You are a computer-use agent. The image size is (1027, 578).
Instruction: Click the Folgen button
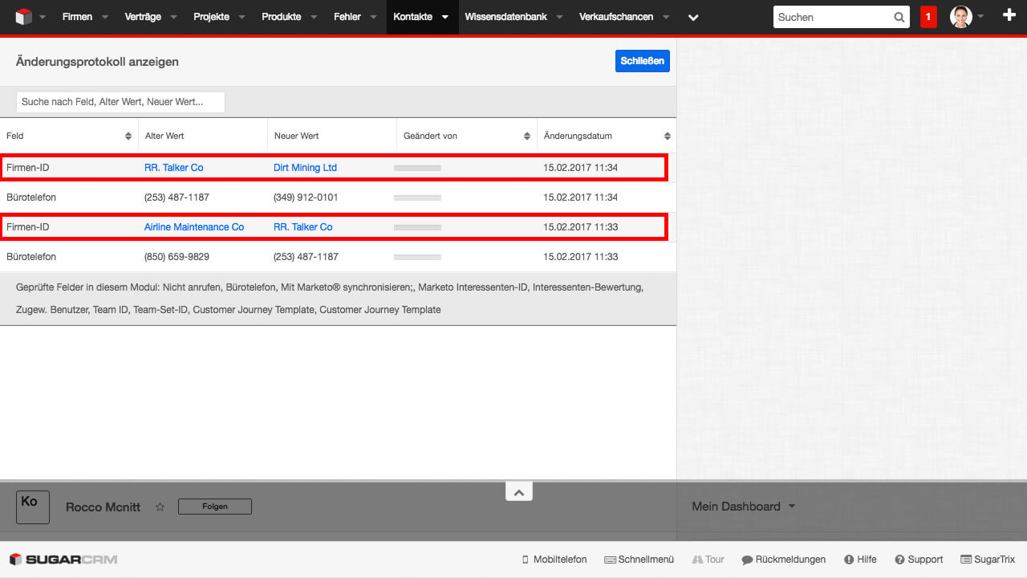click(215, 507)
